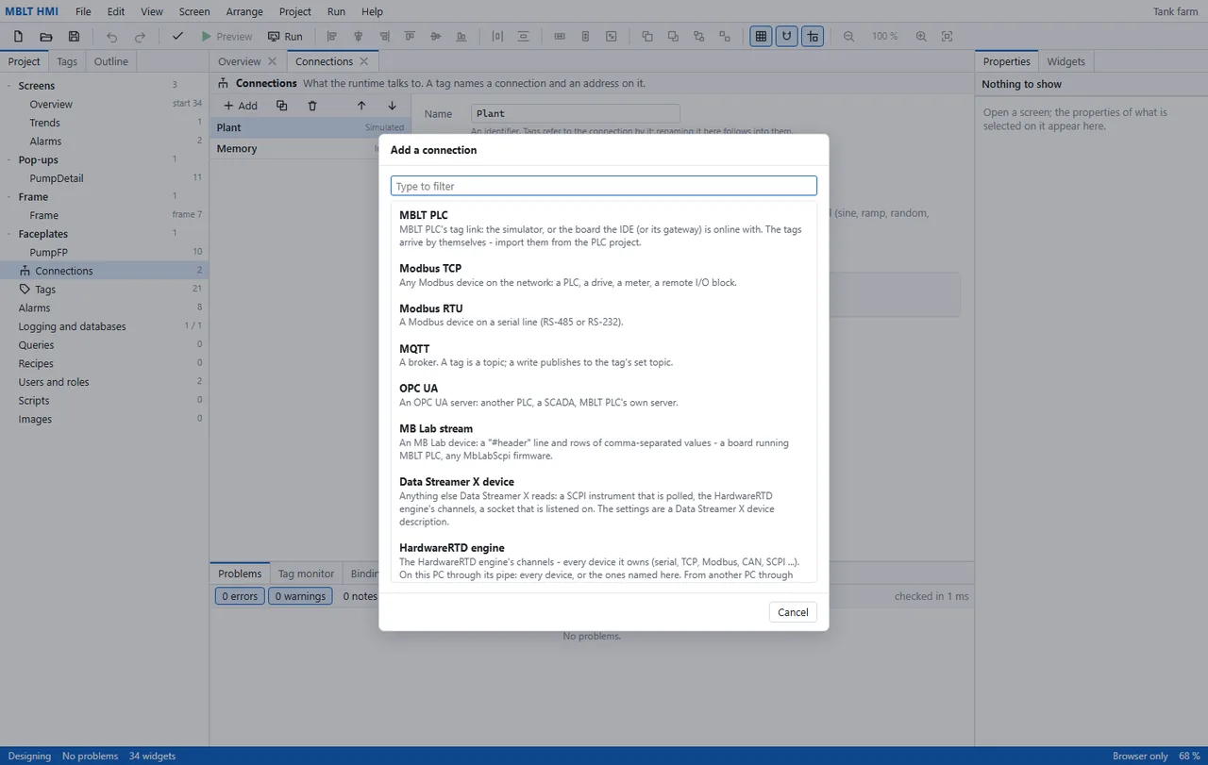
Task: Toggle the grid display button
Action: [x=761, y=36]
